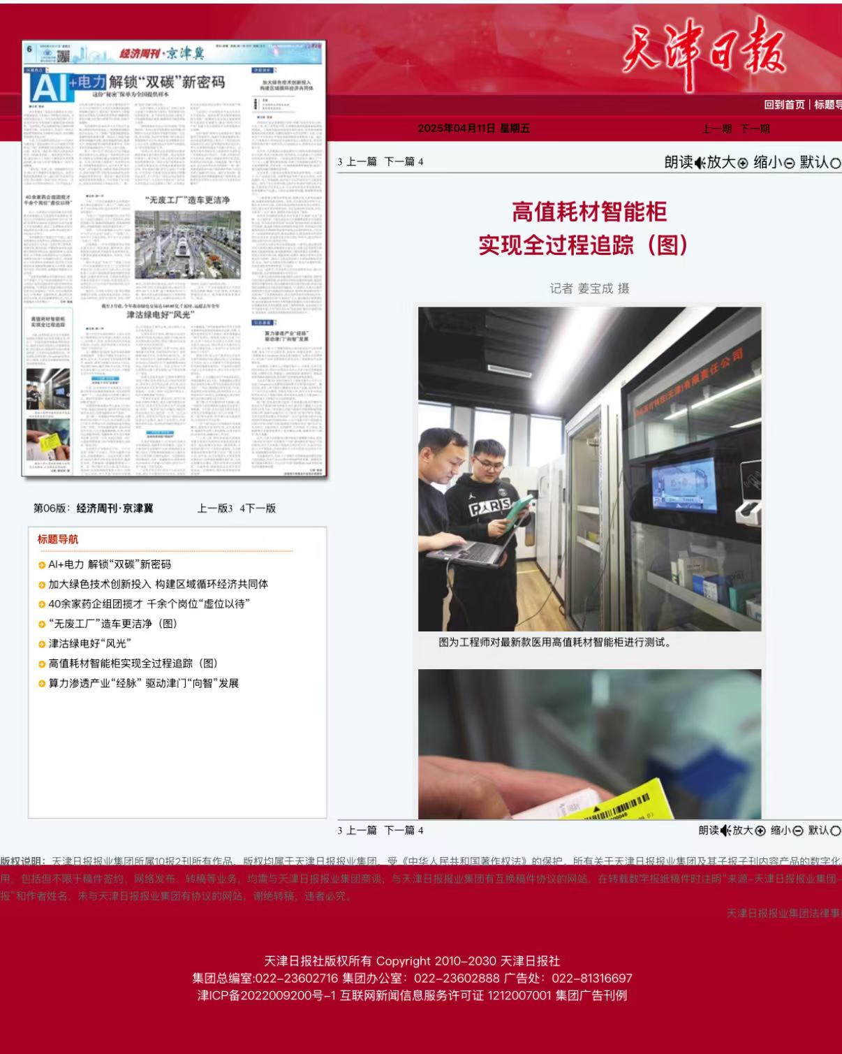Image resolution: width=842 pixels, height=1054 pixels.
Task: Click the 朗读 speaker icon below the article
Action: pos(725,830)
